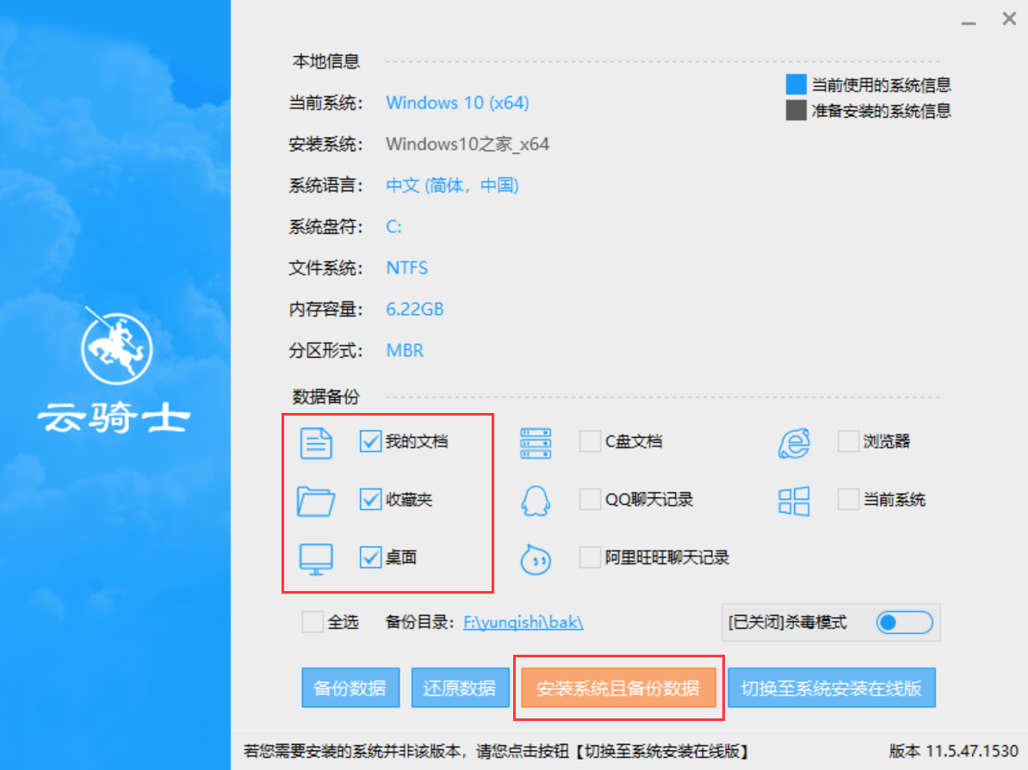The height and width of the screenshot is (770, 1028).
Task: Click the orange 安装系统且备份数据 button
Action: [618, 688]
